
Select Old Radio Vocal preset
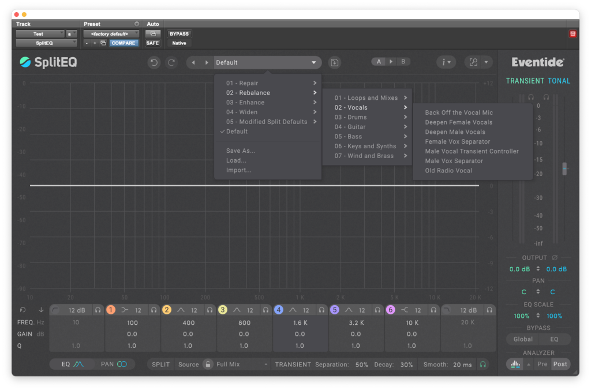pyautogui.click(x=448, y=171)
